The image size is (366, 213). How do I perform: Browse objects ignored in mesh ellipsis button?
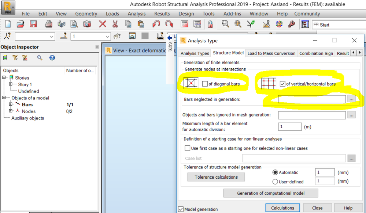pyautogui.click(x=351, y=115)
